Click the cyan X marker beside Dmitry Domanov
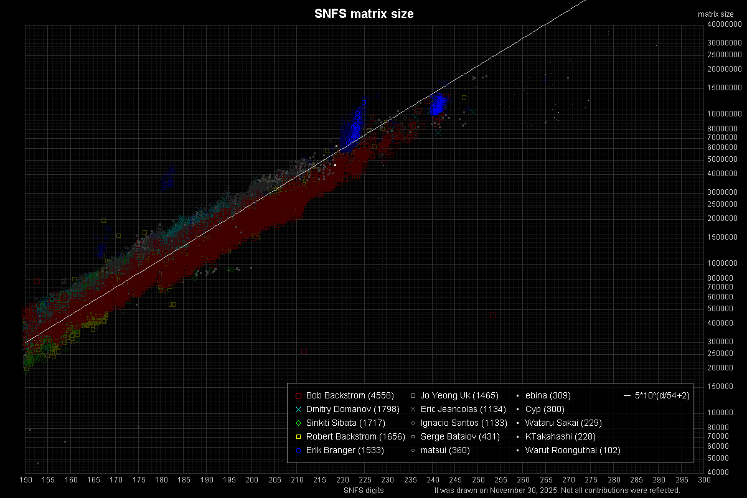 point(298,409)
